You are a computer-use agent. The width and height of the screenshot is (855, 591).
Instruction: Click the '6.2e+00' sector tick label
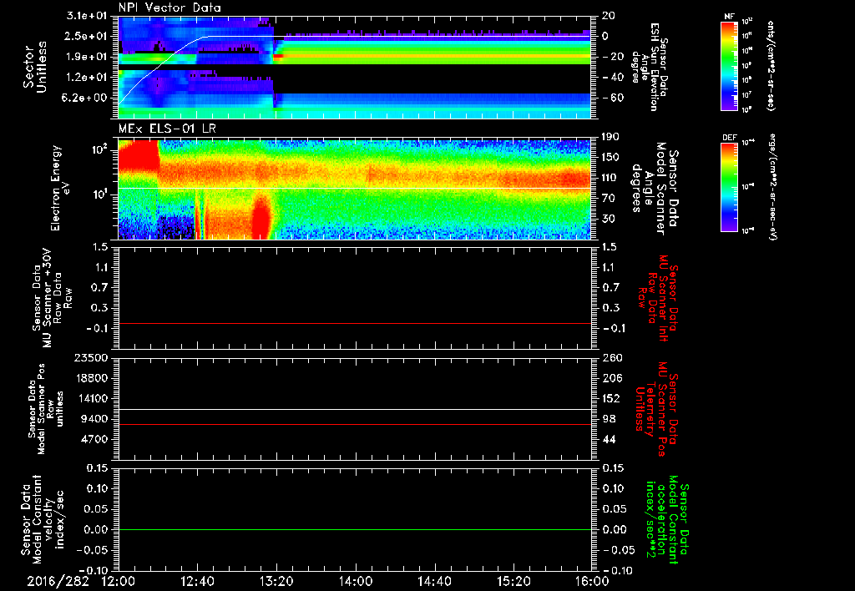pyautogui.click(x=86, y=98)
